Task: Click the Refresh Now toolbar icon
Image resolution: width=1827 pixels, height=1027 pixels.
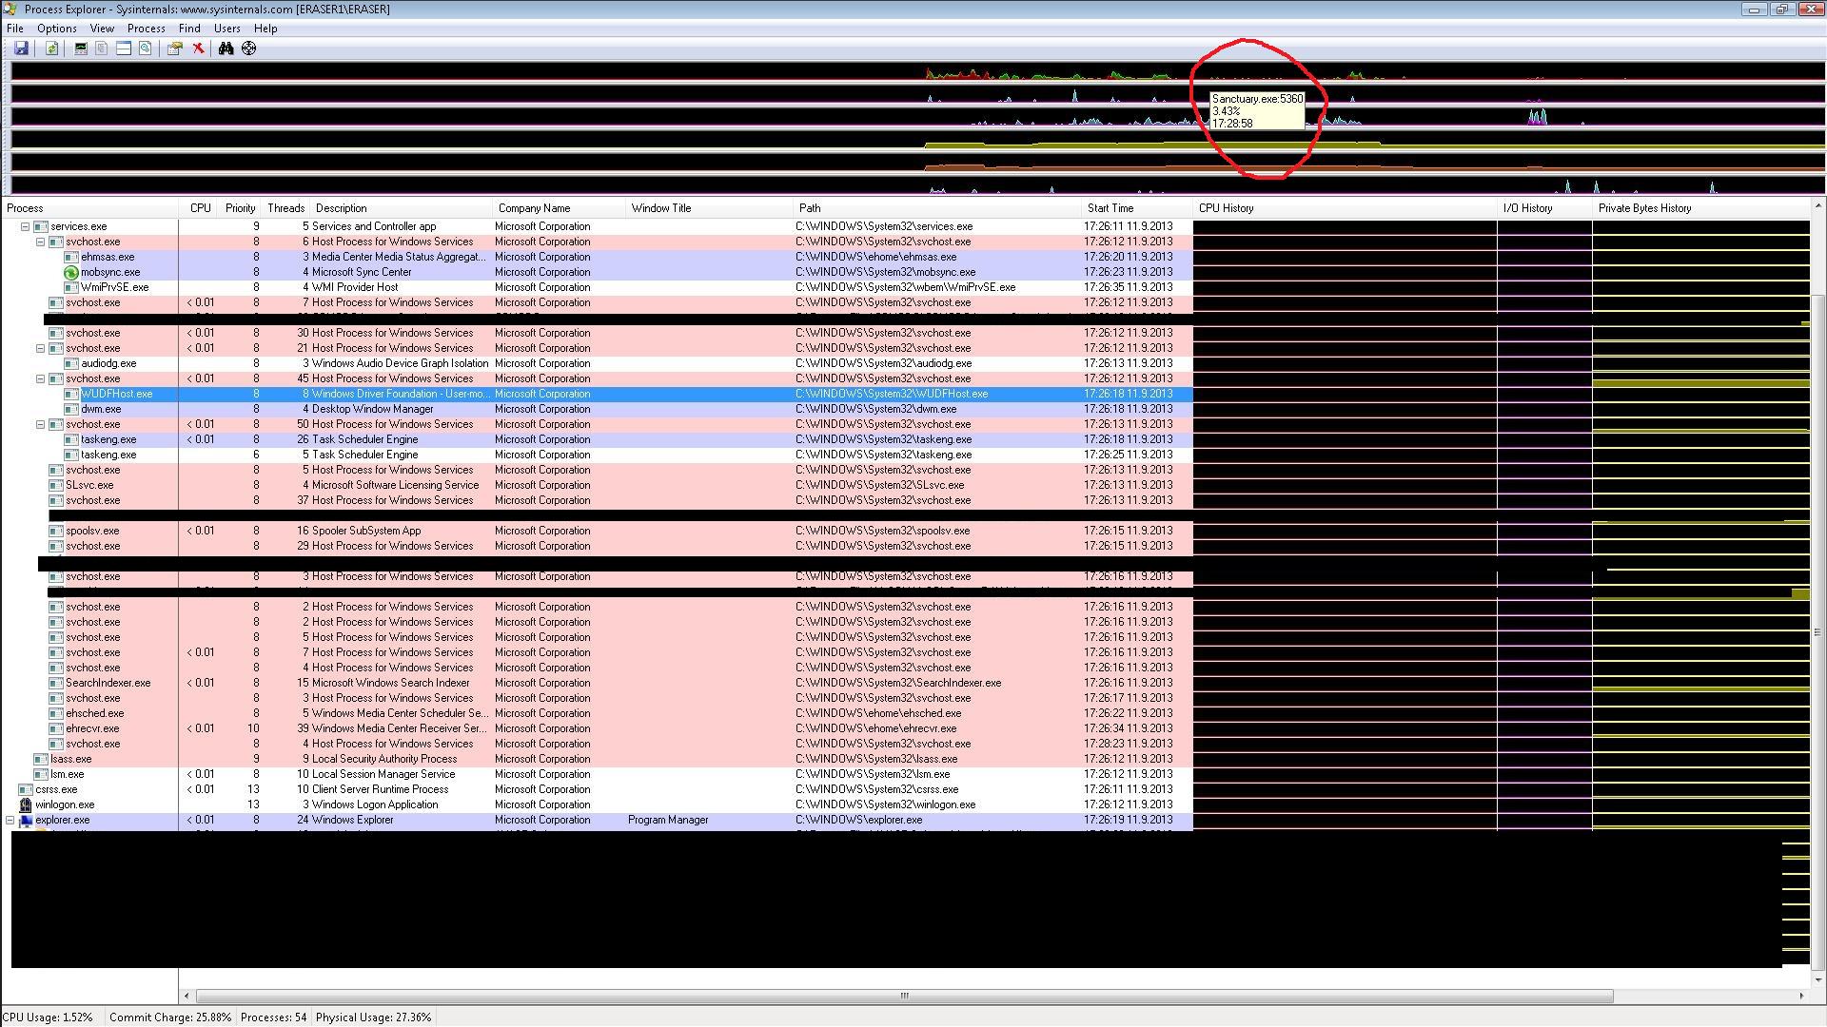Action: pos(51,48)
